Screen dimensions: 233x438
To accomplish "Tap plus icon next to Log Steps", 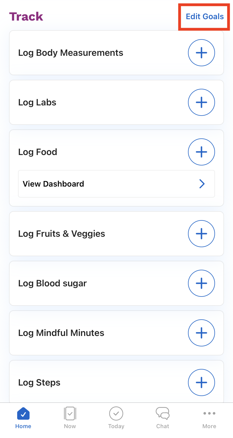I will (201, 382).
